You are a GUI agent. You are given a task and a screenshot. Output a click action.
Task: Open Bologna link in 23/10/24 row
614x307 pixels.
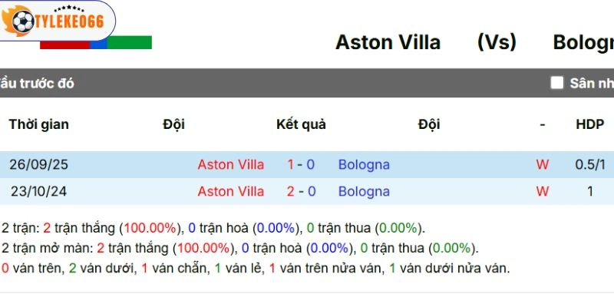click(x=364, y=191)
